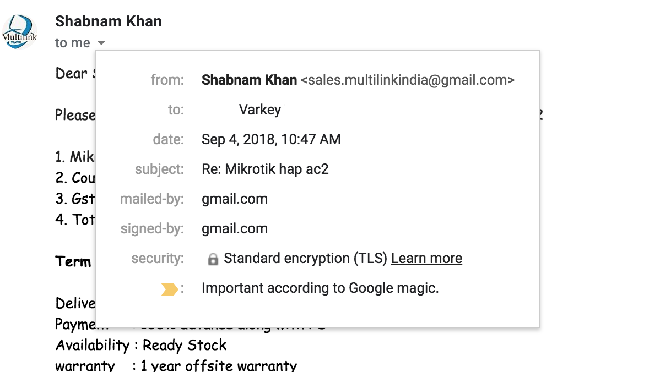Click the yellow importance marker icon

tap(169, 289)
